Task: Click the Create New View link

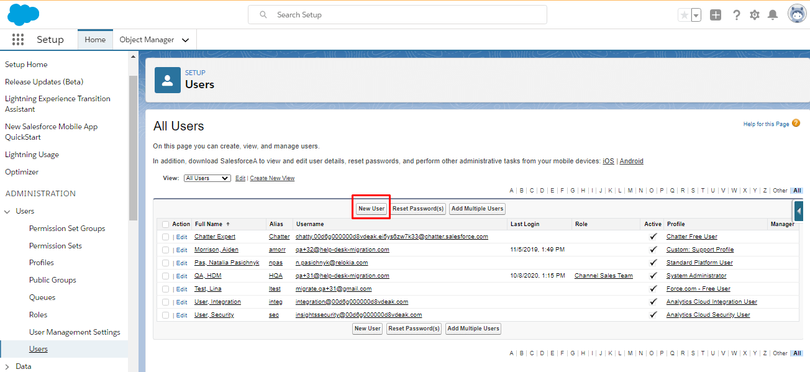Action: coord(272,178)
